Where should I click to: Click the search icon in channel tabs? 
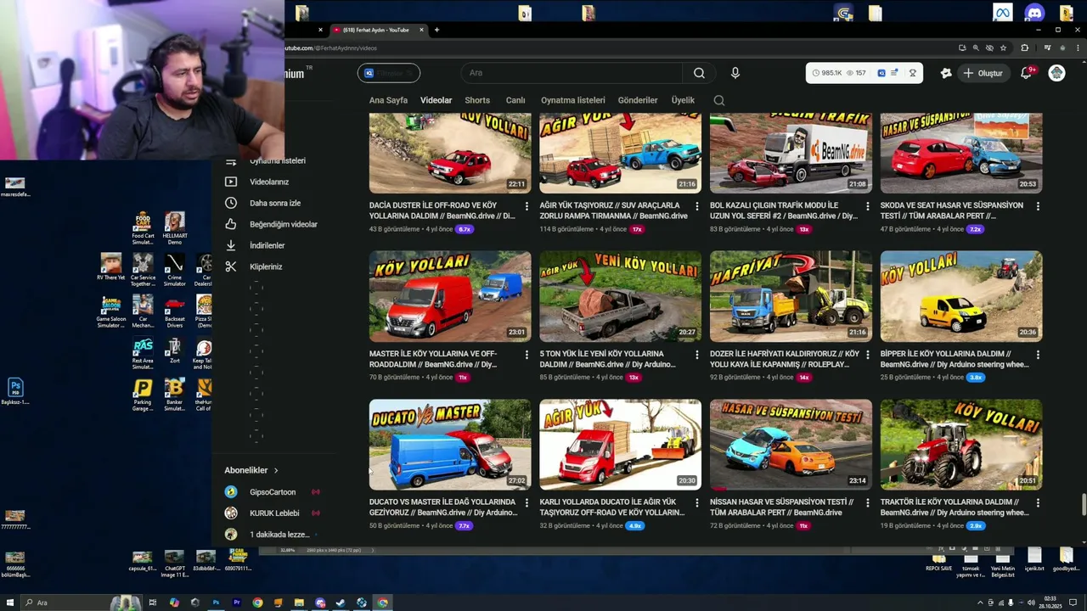(x=719, y=100)
